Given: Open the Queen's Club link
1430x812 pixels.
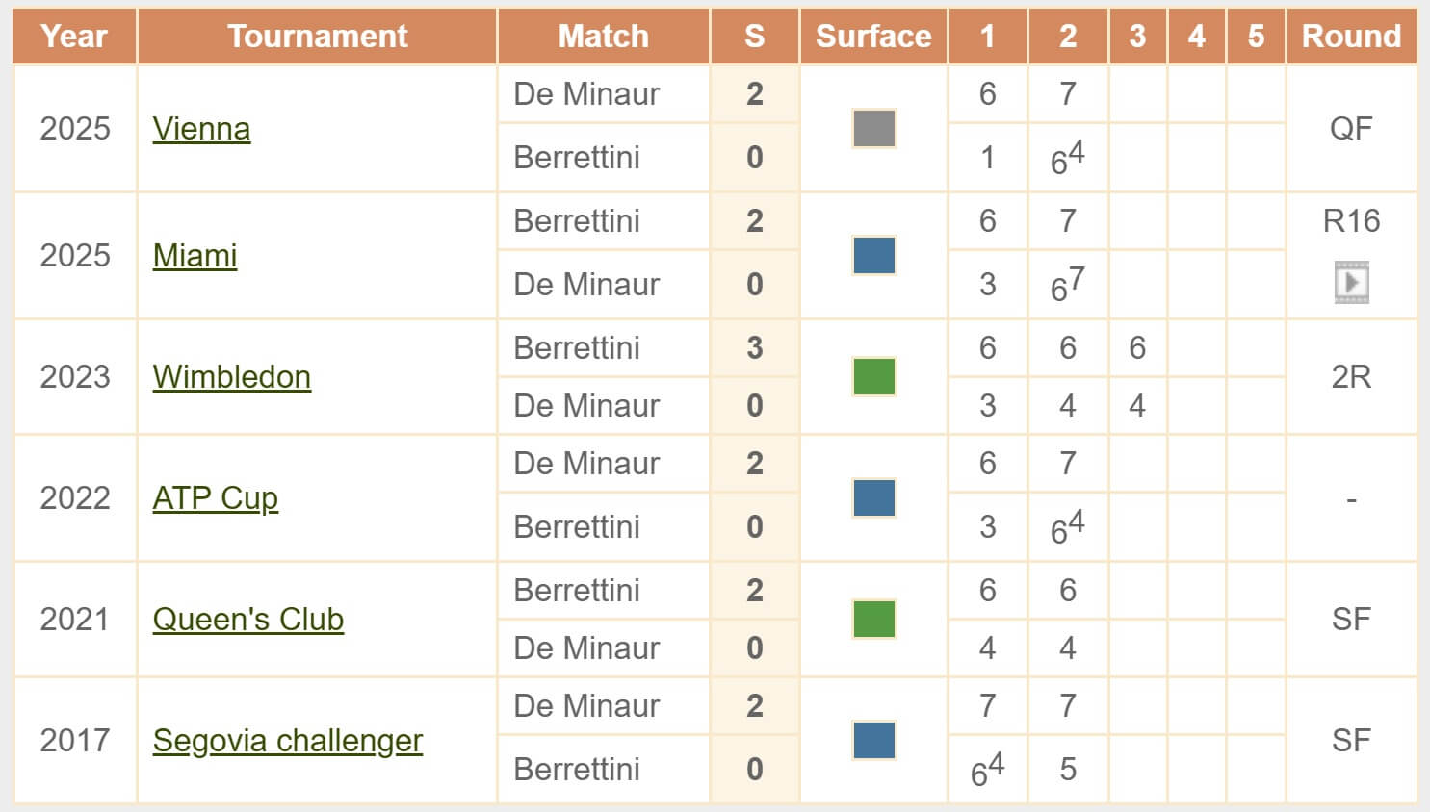Looking at the screenshot, I should click(x=247, y=621).
